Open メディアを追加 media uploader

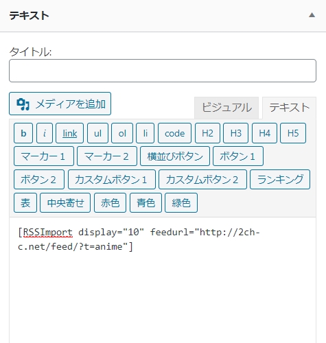pos(60,104)
